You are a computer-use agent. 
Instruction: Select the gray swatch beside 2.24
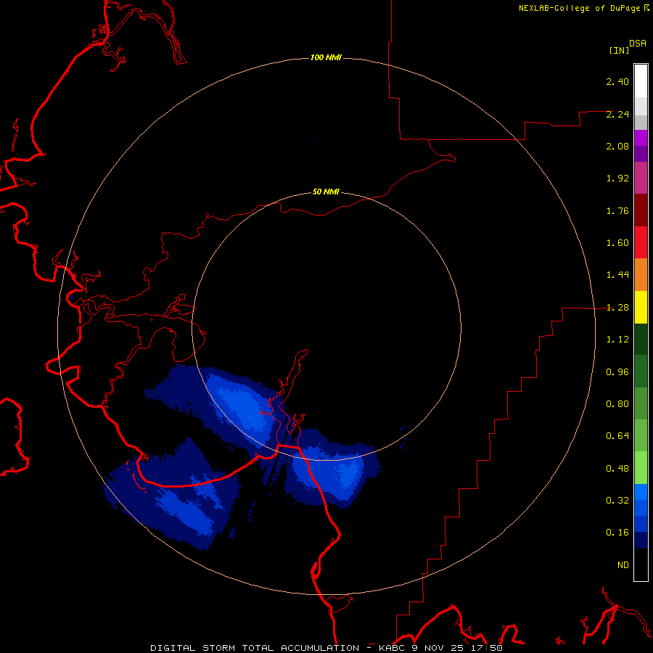tap(641, 122)
